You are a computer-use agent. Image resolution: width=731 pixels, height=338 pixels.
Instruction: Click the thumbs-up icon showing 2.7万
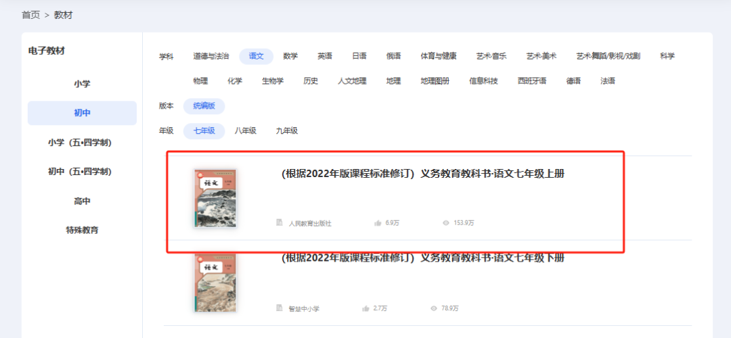366,308
